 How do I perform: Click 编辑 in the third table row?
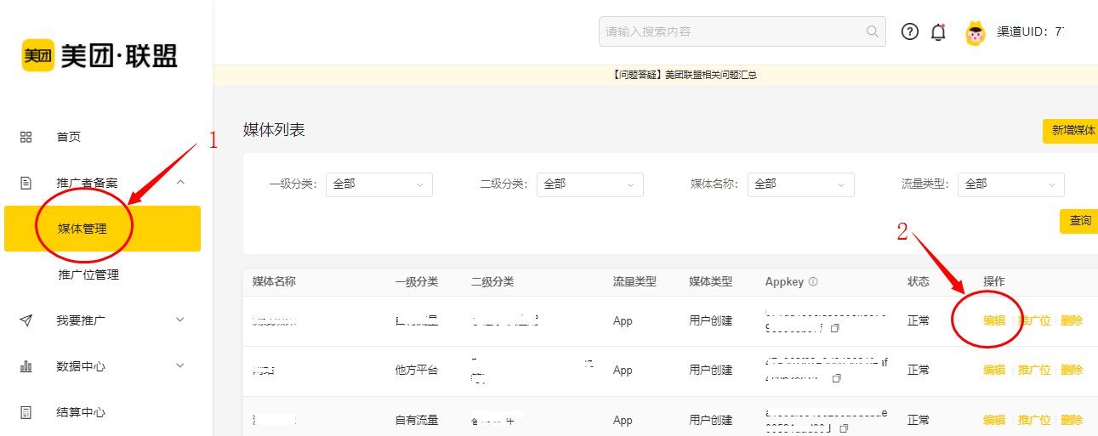coord(994,420)
